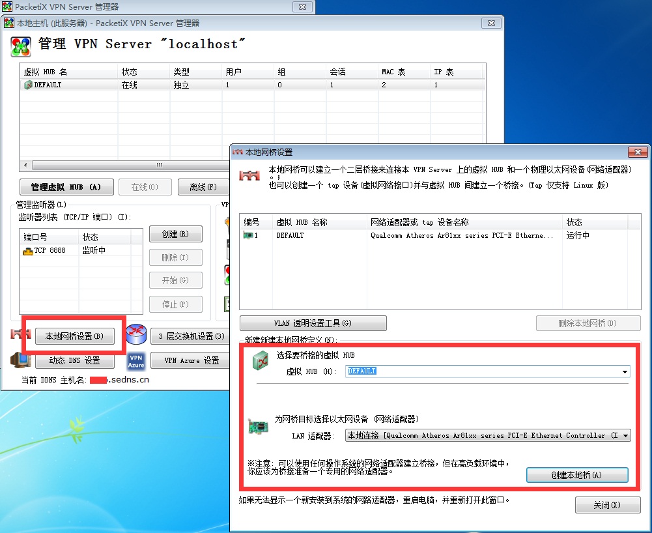Click 创建本地桥(A) button

[576, 475]
